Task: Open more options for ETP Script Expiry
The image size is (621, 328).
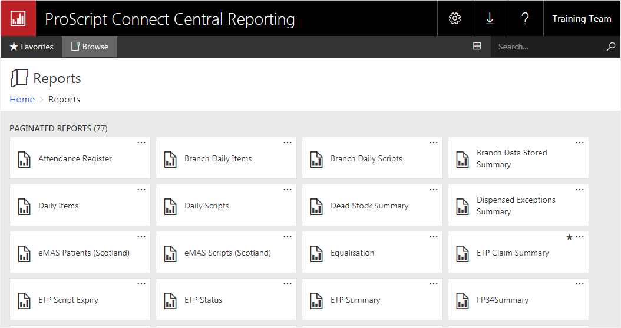Action: (x=141, y=284)
